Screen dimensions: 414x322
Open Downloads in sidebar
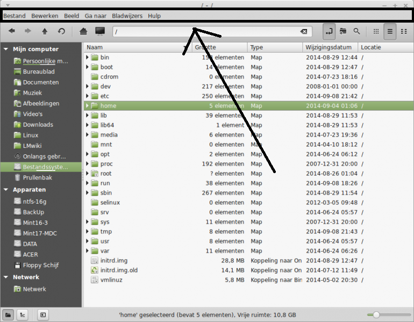click(x=33, y=125)
